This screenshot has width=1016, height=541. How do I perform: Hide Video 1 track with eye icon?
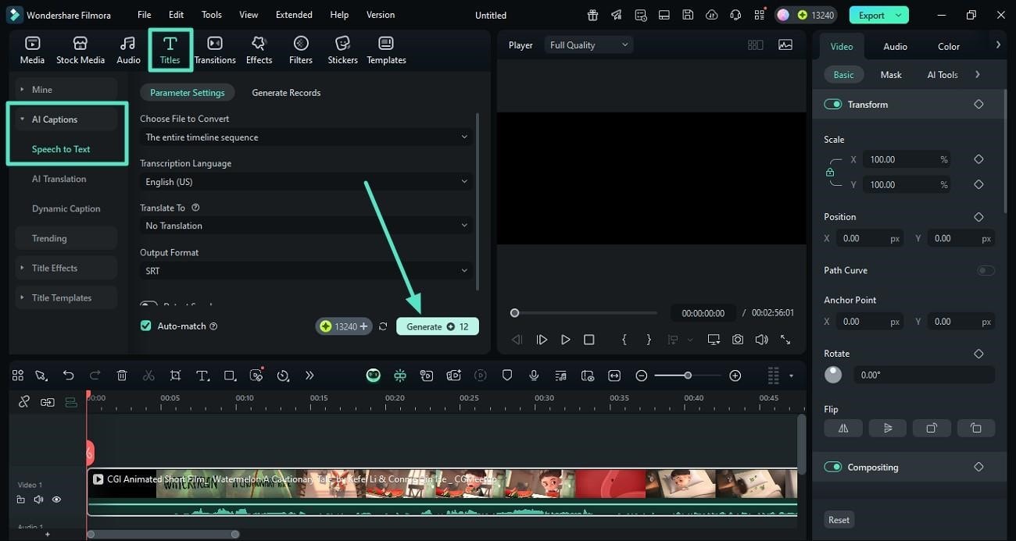click(x=56, y=499)
